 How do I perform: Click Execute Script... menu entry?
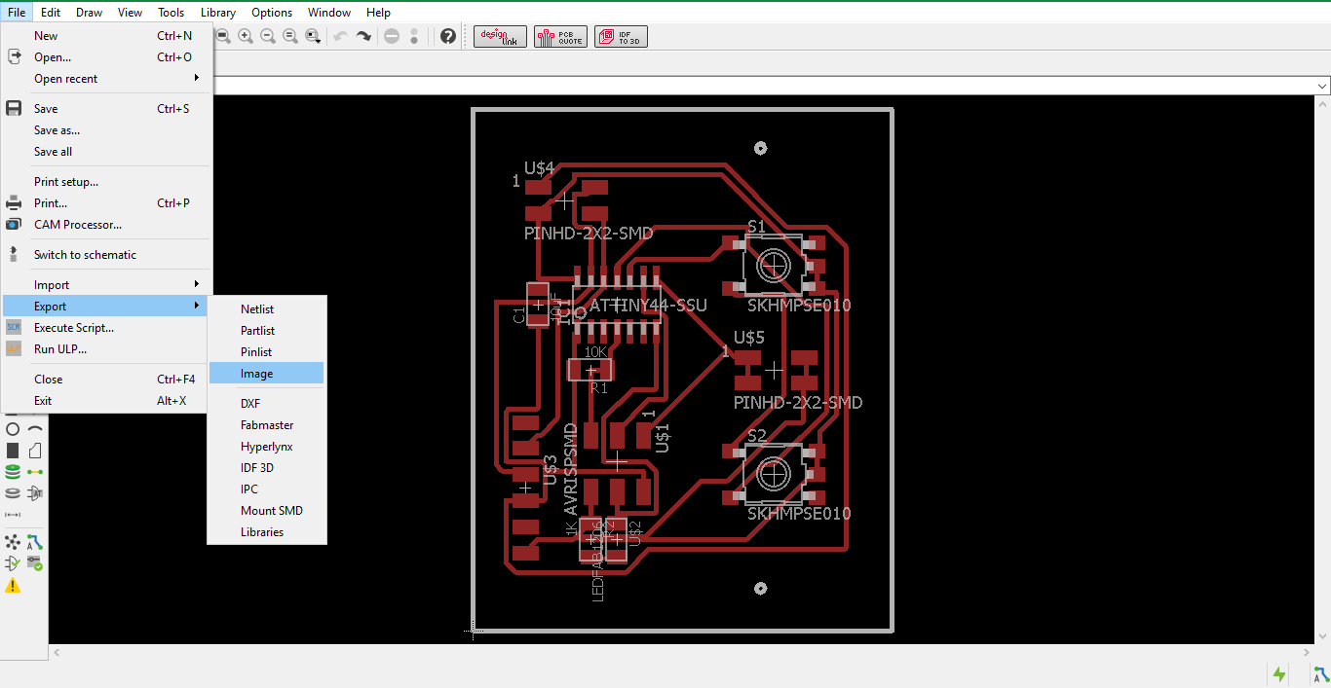coord(106,328)
